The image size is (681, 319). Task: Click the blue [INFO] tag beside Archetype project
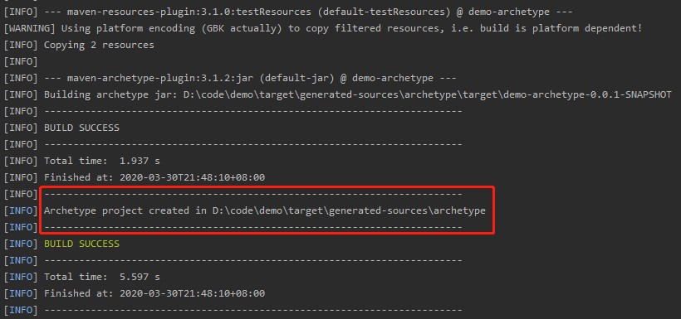coord(21,211)
